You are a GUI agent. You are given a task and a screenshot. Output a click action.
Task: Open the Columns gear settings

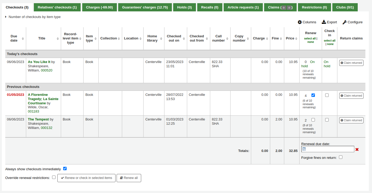(300, 22)
